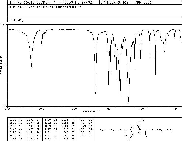Image resolution: width=182 pixels, height=141 pixels.
Task: Select the IR-NIDA-31469 : KBR DISC label
Action: [126, 2]
